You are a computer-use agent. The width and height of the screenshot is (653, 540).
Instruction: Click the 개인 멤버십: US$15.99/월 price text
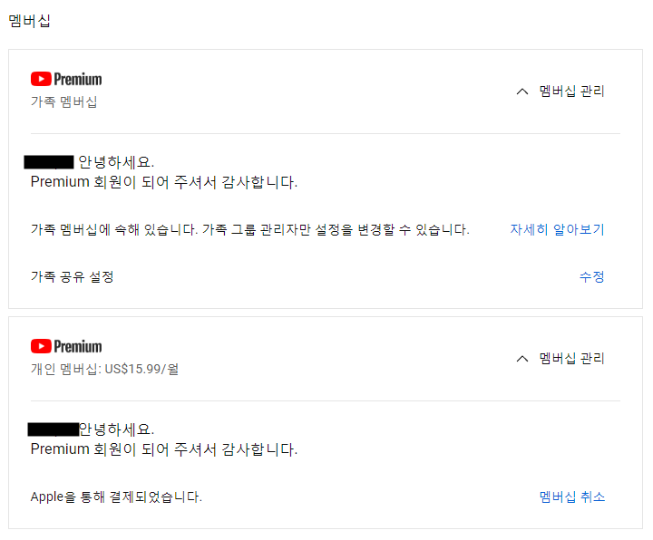click(x=104, y=369)
